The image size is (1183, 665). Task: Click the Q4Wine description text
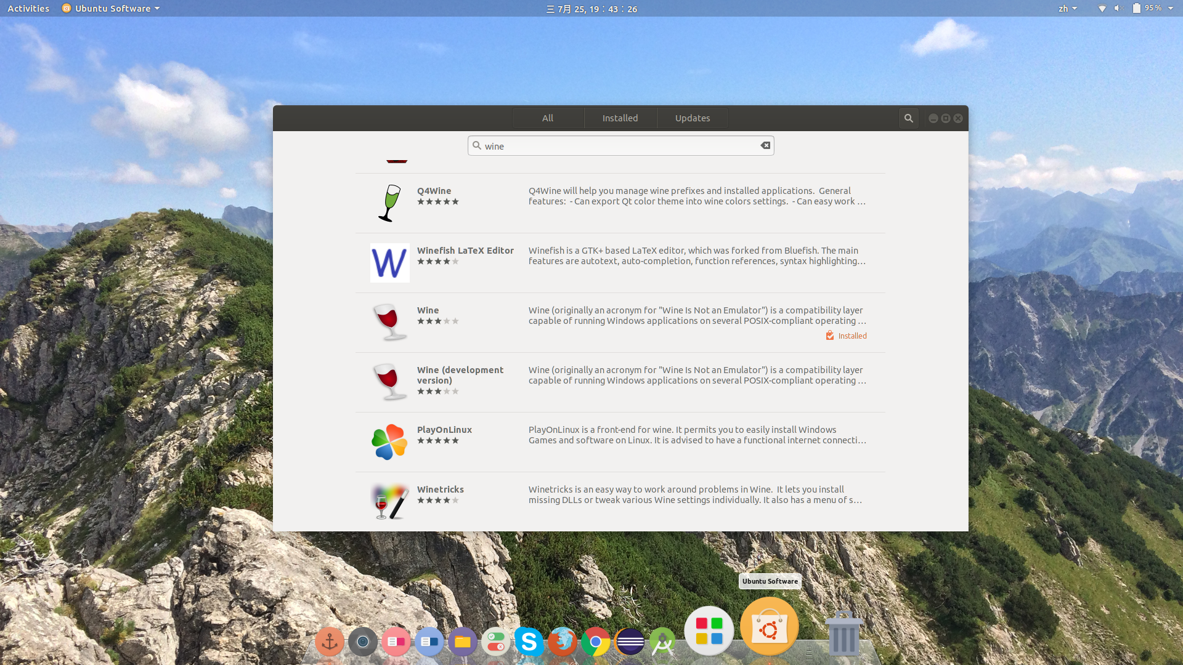pos(697,196)
